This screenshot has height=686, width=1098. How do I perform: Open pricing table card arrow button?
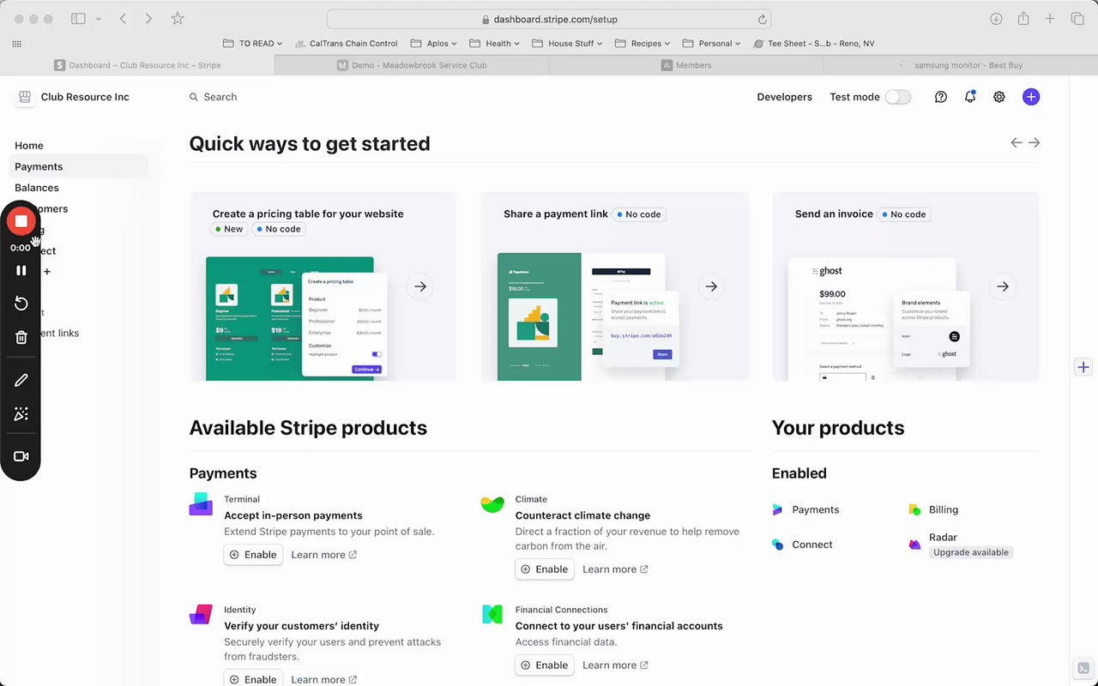(419, 286)
